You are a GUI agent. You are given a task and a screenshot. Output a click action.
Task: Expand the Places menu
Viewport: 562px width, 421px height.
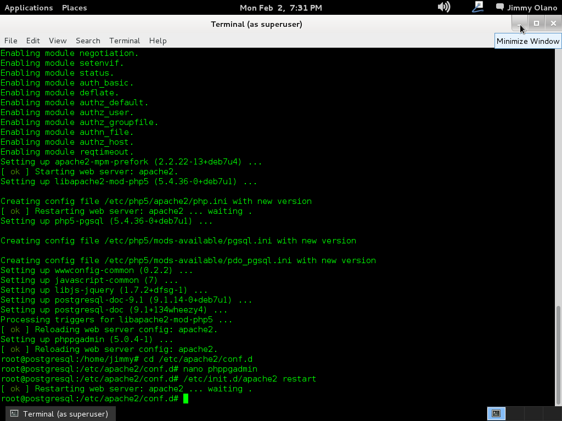click(x=74, y=8)
